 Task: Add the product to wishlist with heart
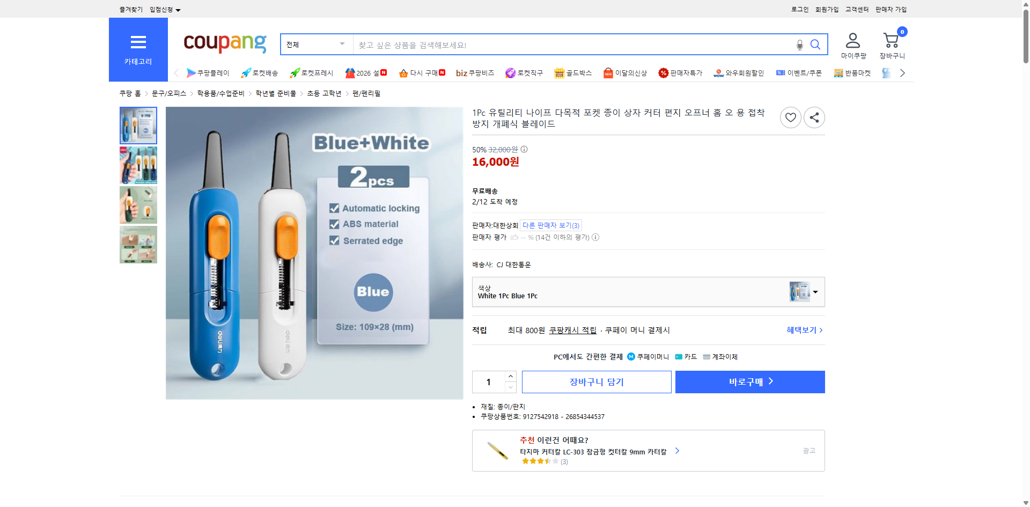pos(790,117)
